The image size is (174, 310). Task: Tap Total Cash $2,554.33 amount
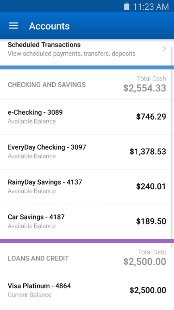pyautogui.click(x=145, y=88)
